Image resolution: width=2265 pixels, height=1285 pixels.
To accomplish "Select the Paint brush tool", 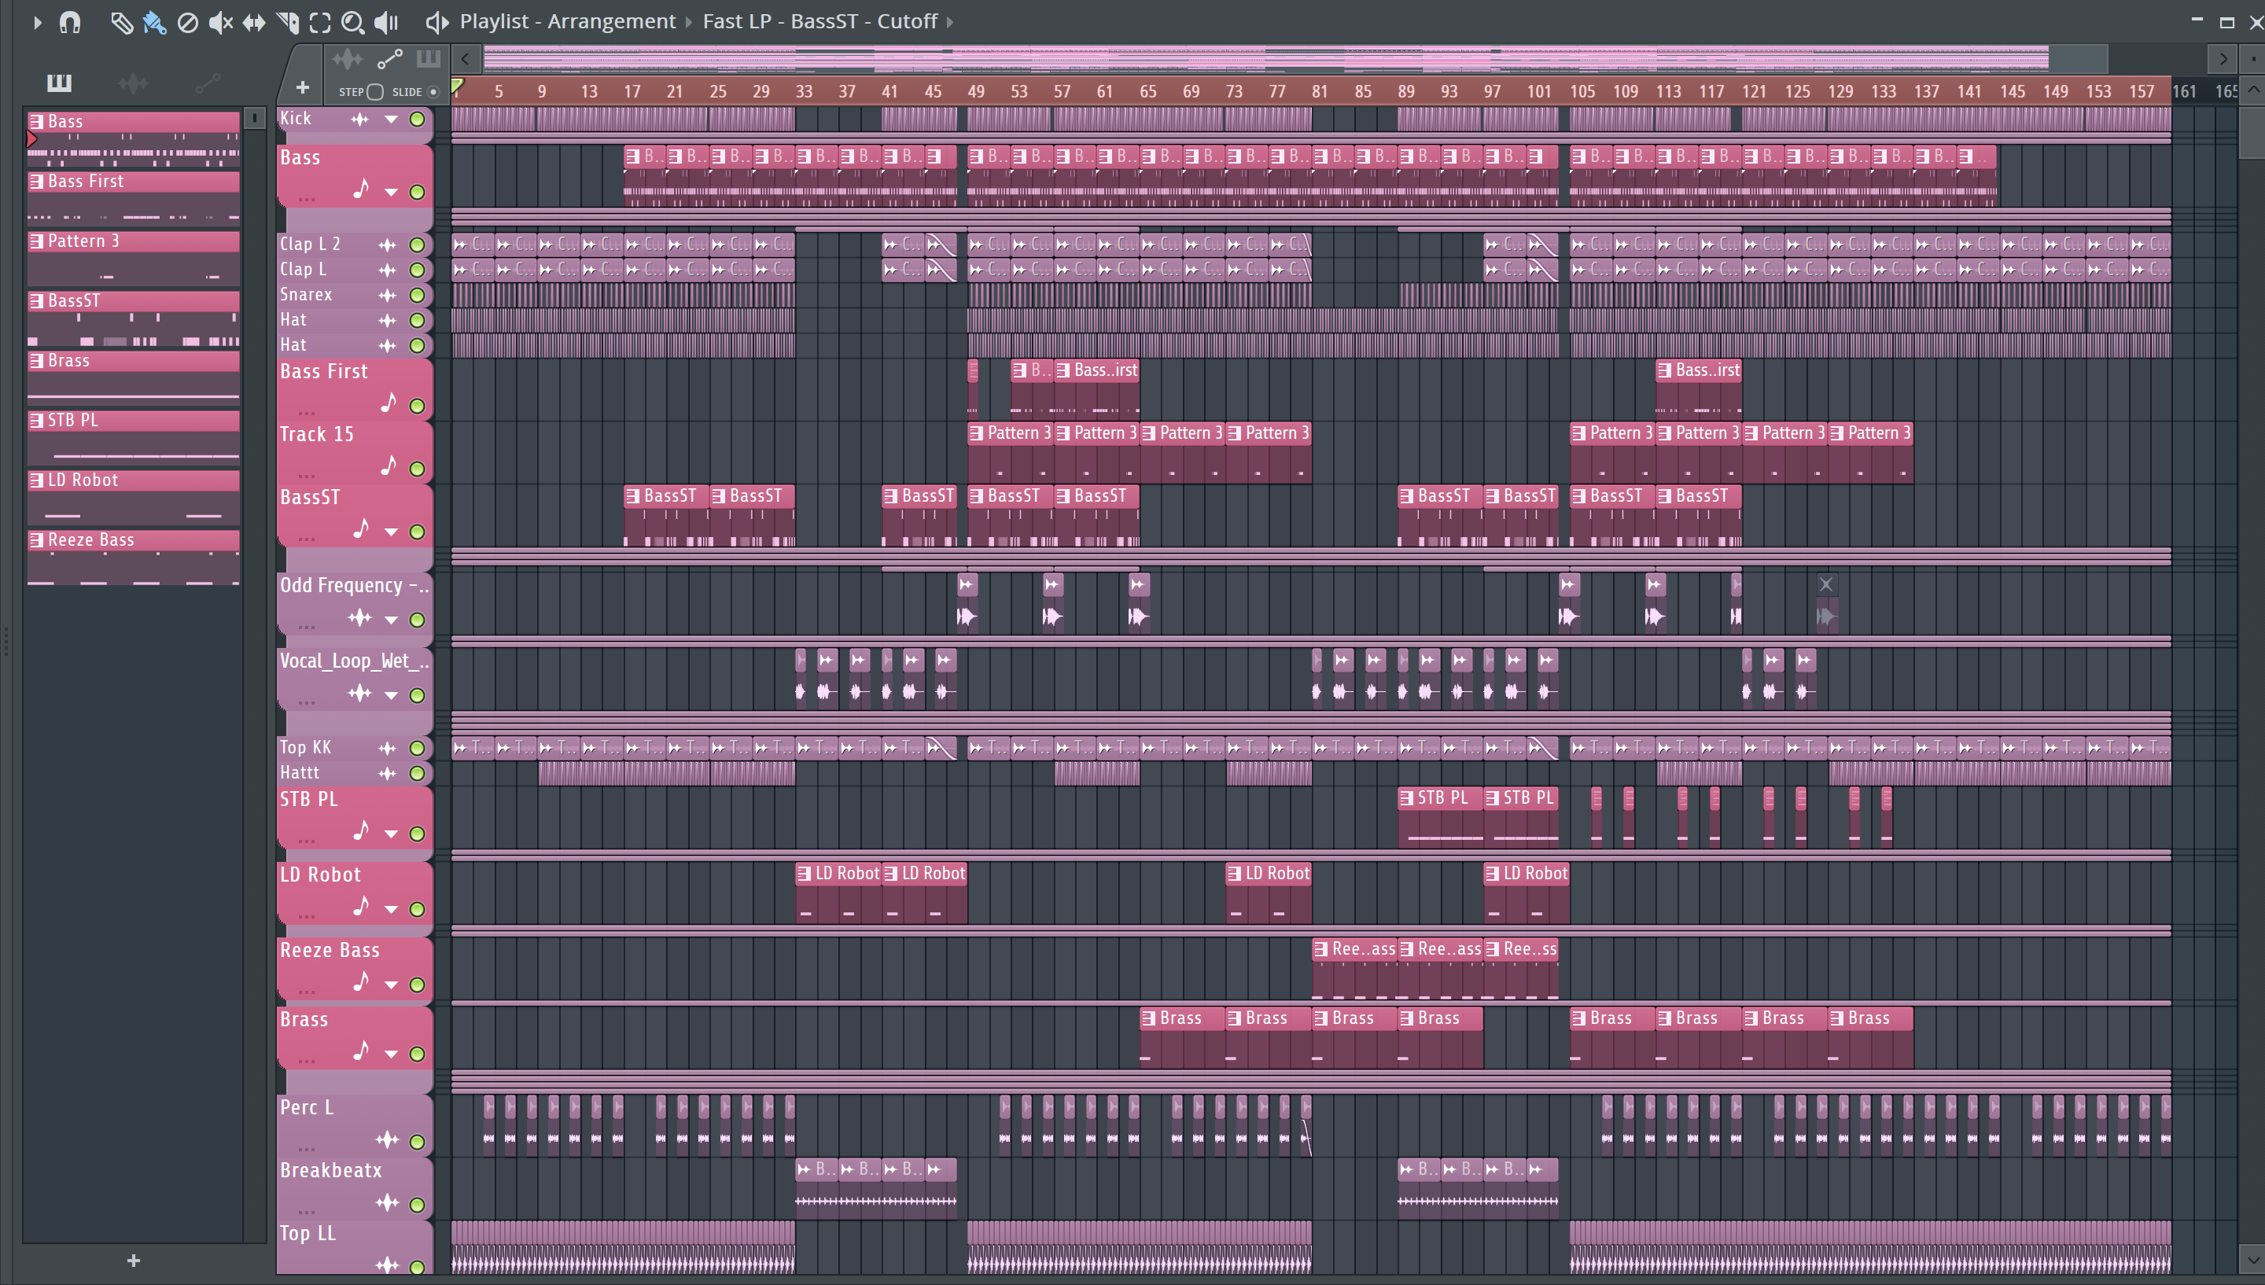I will click(x=154, y=22).
